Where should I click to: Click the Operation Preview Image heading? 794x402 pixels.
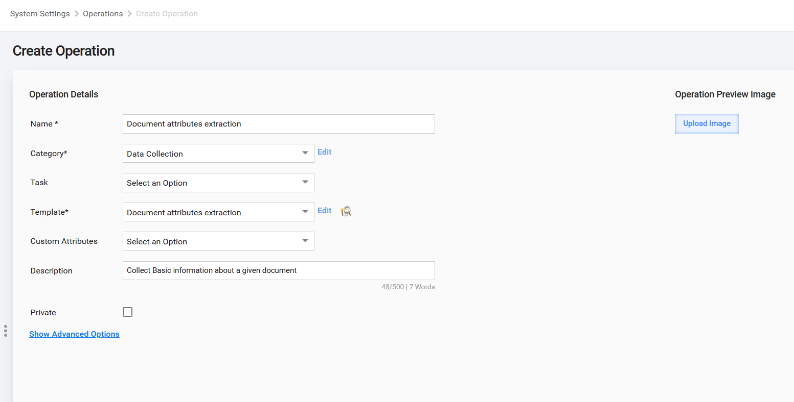click(x=725, y=94)
